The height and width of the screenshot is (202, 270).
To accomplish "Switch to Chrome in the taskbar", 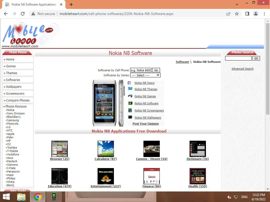I will (x=38, y=197).
